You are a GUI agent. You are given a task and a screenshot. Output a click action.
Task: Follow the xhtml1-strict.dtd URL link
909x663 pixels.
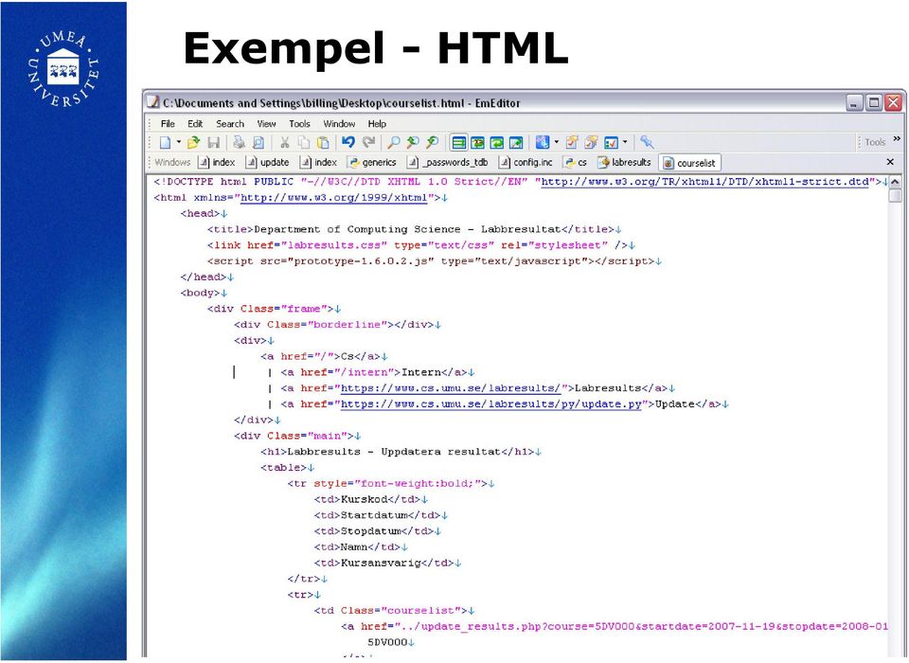704,182
